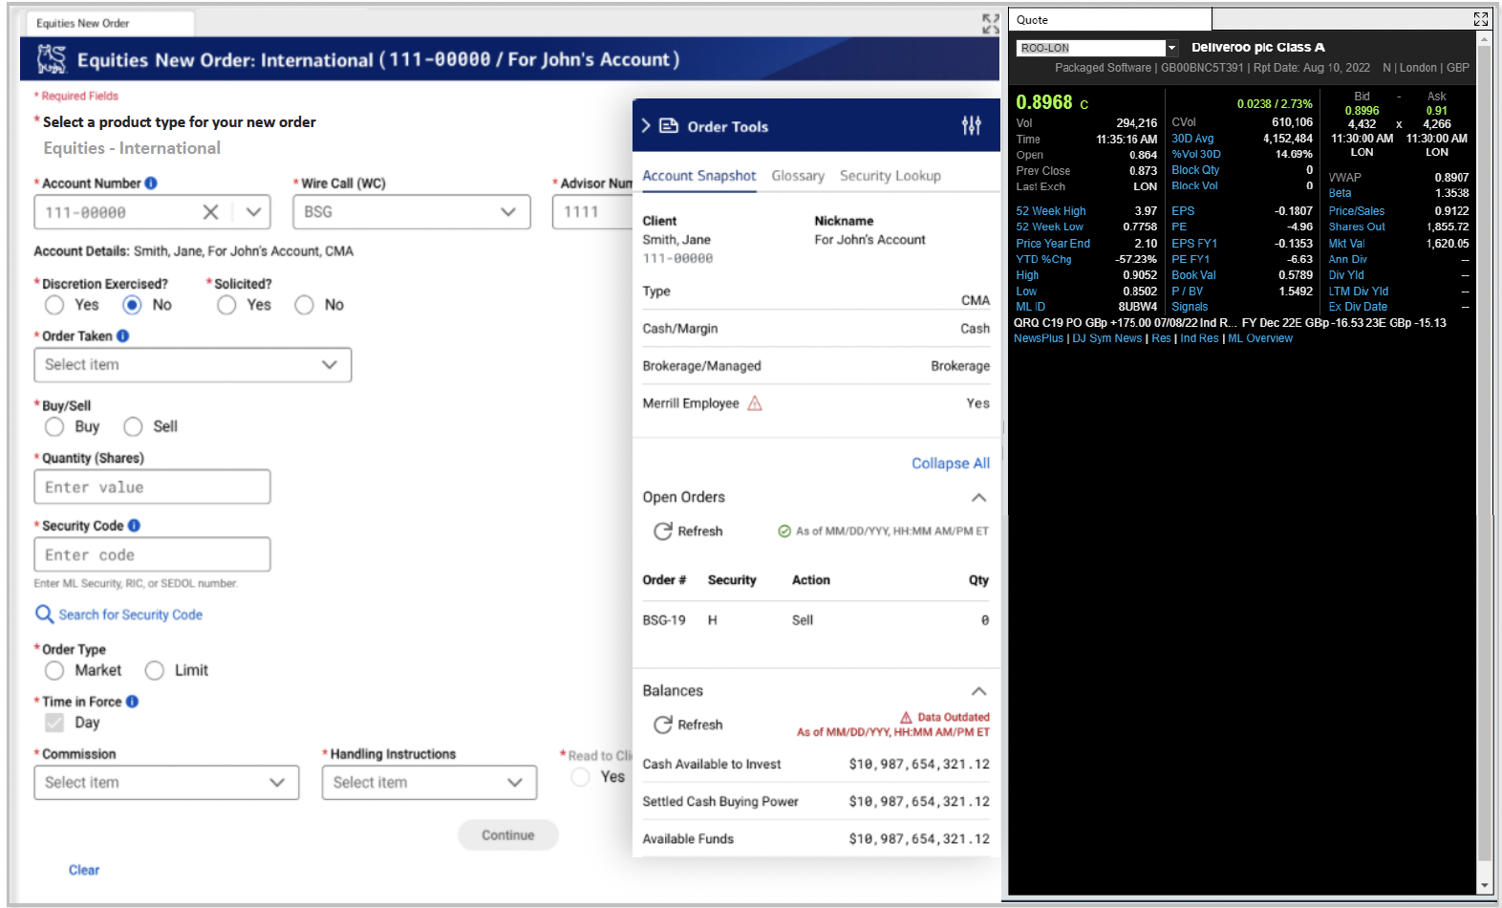Switch to the Security Lookup tab
The image size is (1502, 908).
[890, 176]
